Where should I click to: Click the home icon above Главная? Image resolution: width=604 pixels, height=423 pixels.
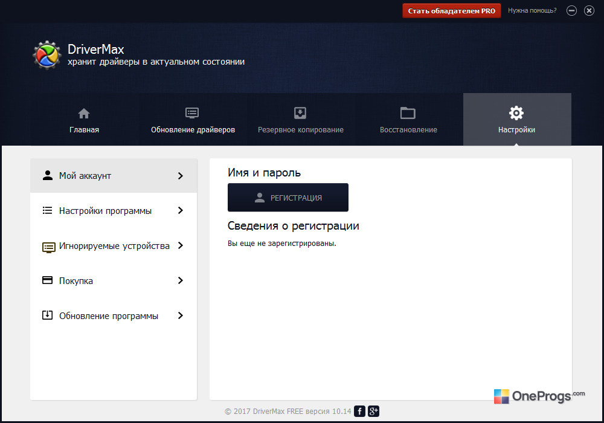84,113
